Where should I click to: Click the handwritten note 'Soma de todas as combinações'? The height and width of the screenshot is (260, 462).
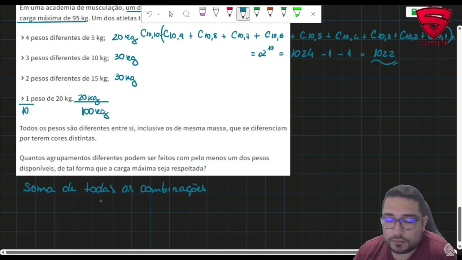(x=115, y=188)
